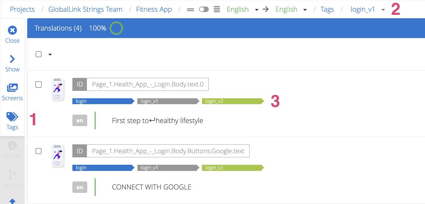Open the Screens panel icon
Screen dimensions: 425x204
[12, 88]
